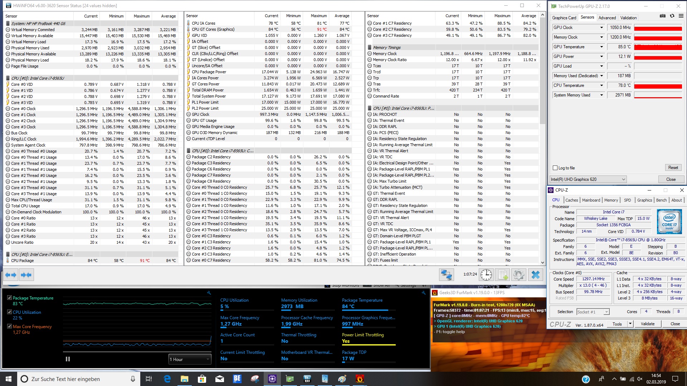Open the Intel UHD Graphics 620 dropdown
Viewport: 687px width, 386px height.
point(588,179)
